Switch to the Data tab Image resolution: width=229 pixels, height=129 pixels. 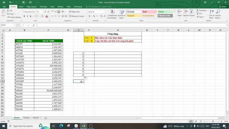(x=52, y=7)
